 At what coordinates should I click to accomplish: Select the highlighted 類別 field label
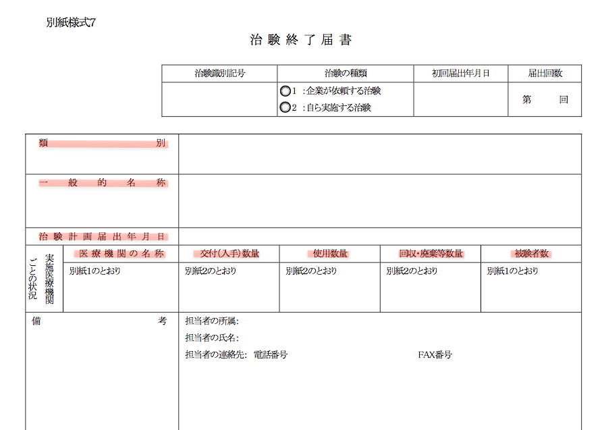(x=103, y=143)
